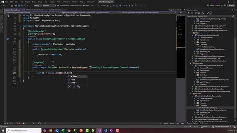Viewport: 237px width, 133px height.
Task: Open the Git menu
Action: tap(21, 2)
